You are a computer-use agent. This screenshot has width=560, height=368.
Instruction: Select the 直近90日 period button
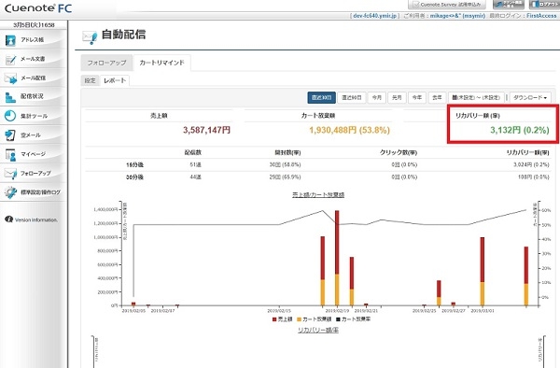pyautogui.click(x=352, y=97)
